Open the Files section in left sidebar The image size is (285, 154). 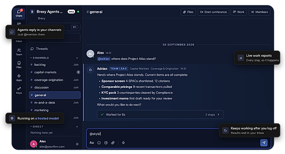[x=19, y=65]
